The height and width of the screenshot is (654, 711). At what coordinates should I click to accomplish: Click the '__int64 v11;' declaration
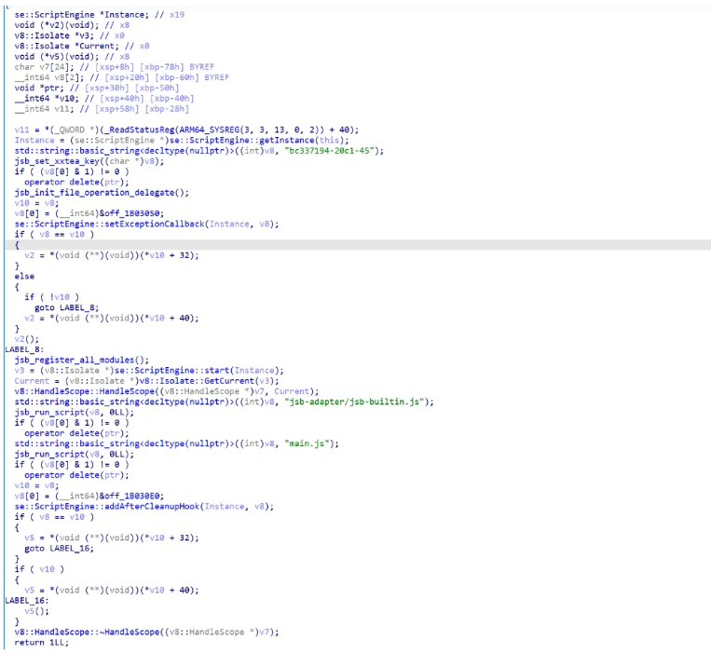pyautogui.click(x=44, y=109)
